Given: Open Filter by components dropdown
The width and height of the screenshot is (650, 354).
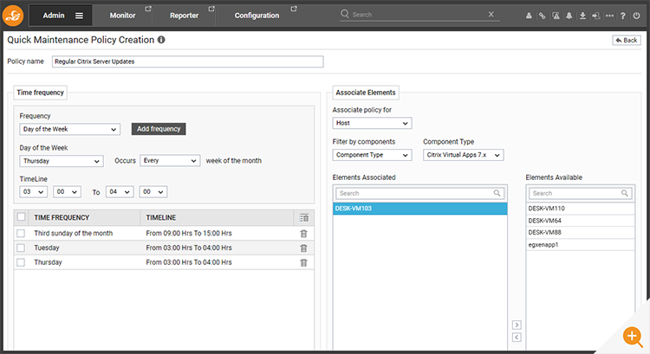Looking at the screenshot, I should [x=373, y=155].
